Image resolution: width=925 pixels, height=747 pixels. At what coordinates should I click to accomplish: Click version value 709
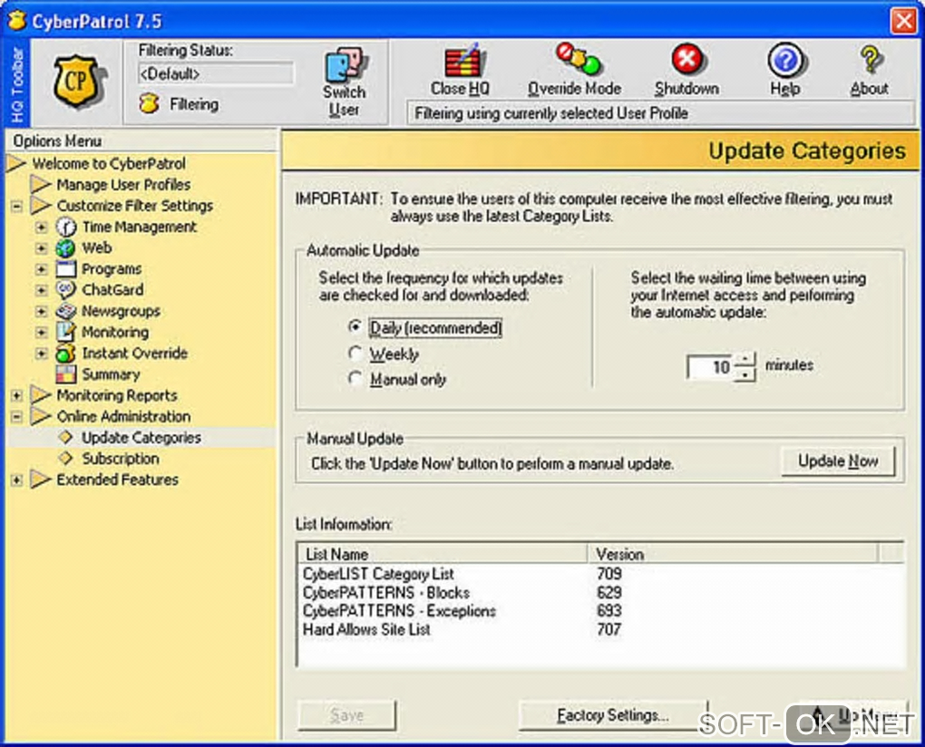click(609, 574)
